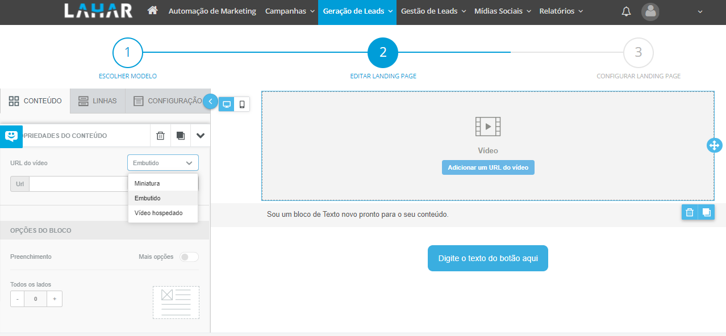Increase padding with the plus button
Screen dimensions: 726x336
tap(55, 299)
